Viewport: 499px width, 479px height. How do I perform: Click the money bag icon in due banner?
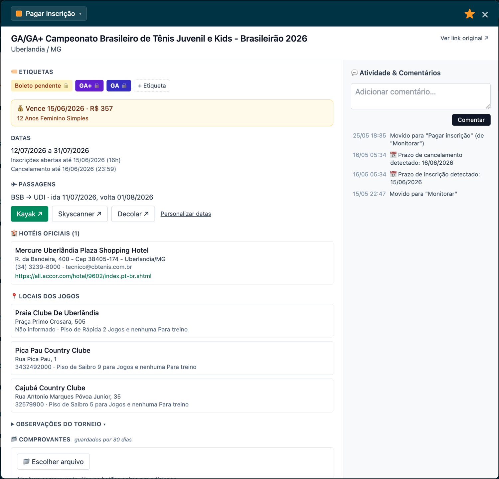20,108
